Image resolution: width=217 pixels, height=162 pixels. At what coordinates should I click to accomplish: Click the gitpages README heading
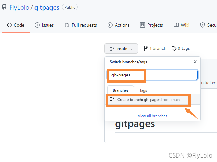click(x=135, y=125)
